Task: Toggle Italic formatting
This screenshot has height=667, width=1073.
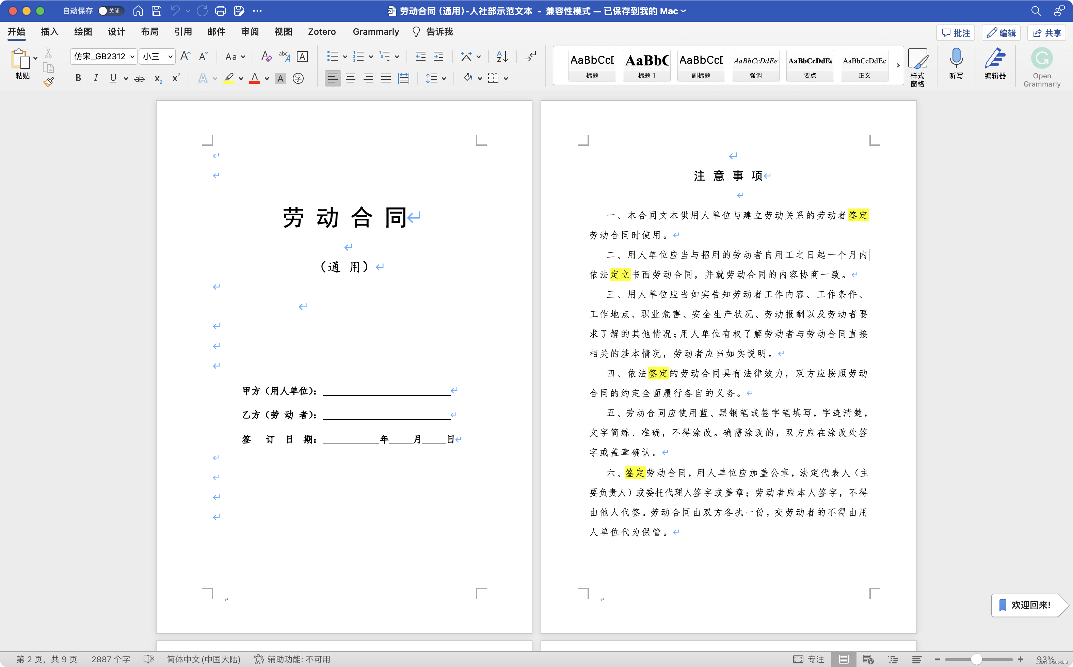Action: tap(95, 78)
